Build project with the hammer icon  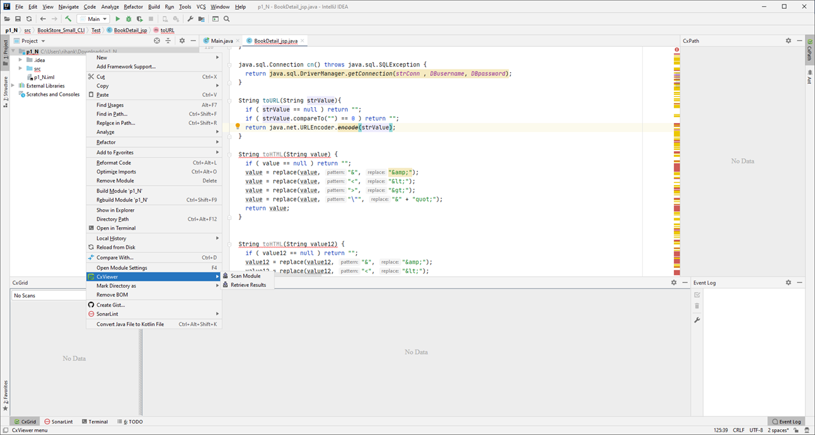68,19
